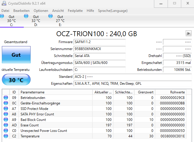Switch to the D: disk tab

(x=36, y=21)
